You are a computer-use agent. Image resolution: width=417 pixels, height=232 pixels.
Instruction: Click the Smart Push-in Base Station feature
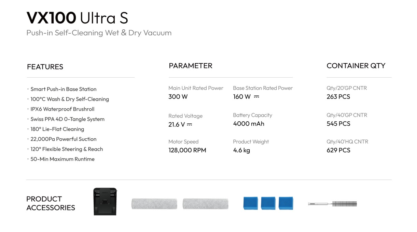63,89
